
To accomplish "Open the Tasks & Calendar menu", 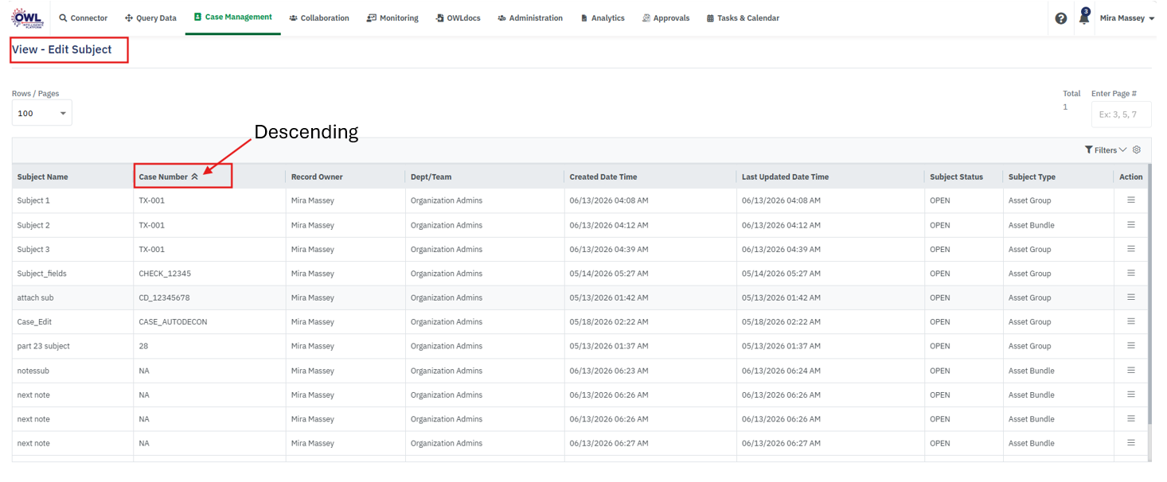I will point(743,17).
